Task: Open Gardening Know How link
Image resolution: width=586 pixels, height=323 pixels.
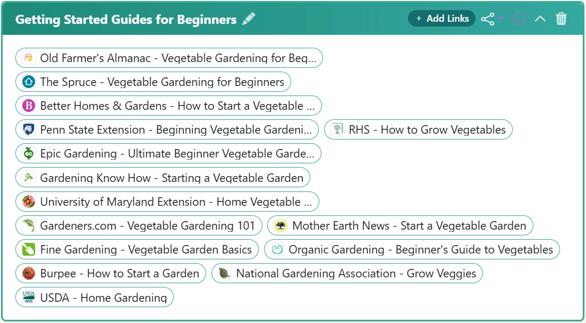Action: click(x=172, y=178)
